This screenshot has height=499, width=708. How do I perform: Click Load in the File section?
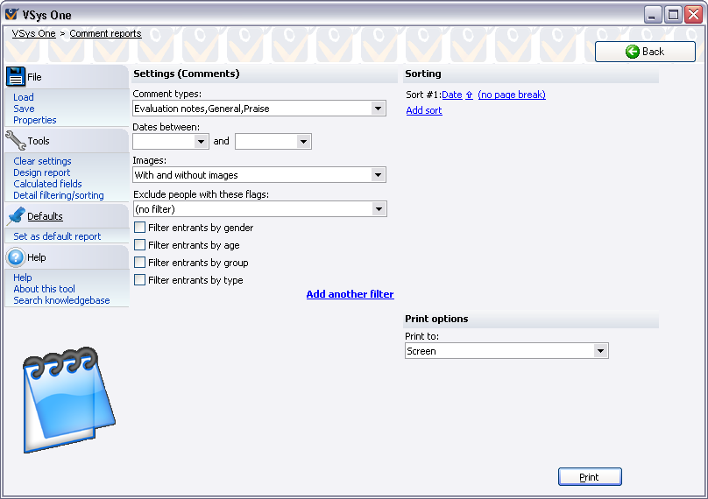24,97
